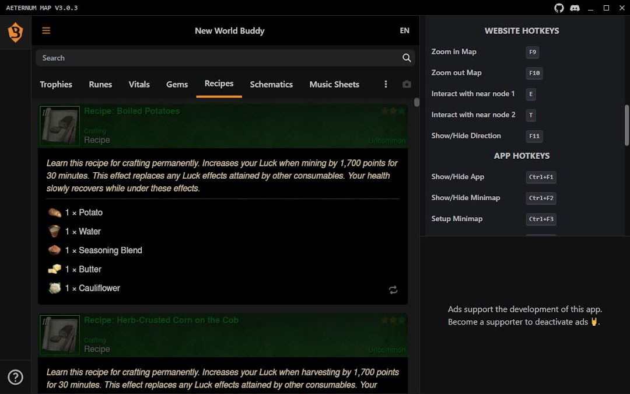Click the Water ingredient icon
This screenshot has width=630, height=394.
click(55, 231)
